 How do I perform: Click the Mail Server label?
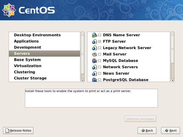pyautogui.click(x=115, y=54)
